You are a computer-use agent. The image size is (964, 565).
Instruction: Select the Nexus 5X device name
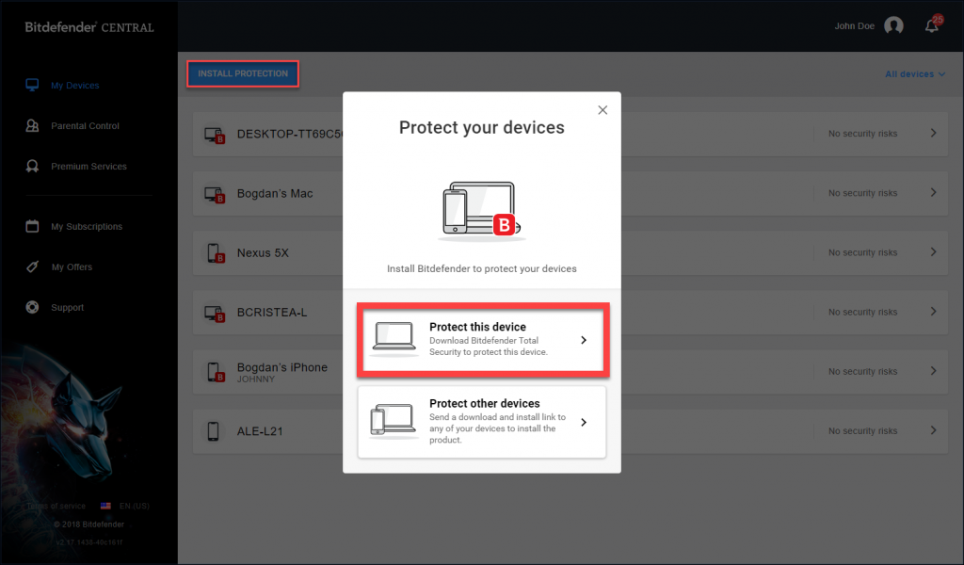click(x=263, y=252)
